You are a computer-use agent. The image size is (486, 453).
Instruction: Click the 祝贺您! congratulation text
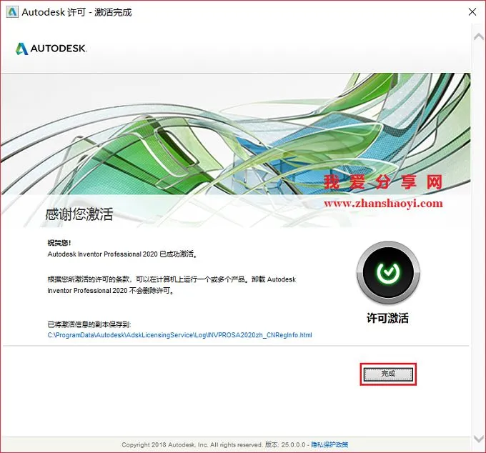(59, 243)
